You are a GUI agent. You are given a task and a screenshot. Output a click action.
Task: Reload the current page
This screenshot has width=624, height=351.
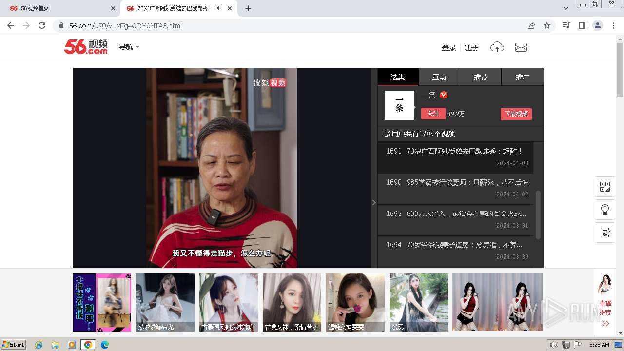(42, 25)
